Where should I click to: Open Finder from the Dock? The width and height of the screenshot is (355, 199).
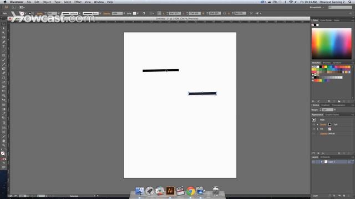(139, 191)
